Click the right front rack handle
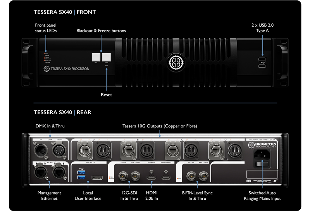Image resolution: width=310 pixels, height=211 pixels. [282, 62]
